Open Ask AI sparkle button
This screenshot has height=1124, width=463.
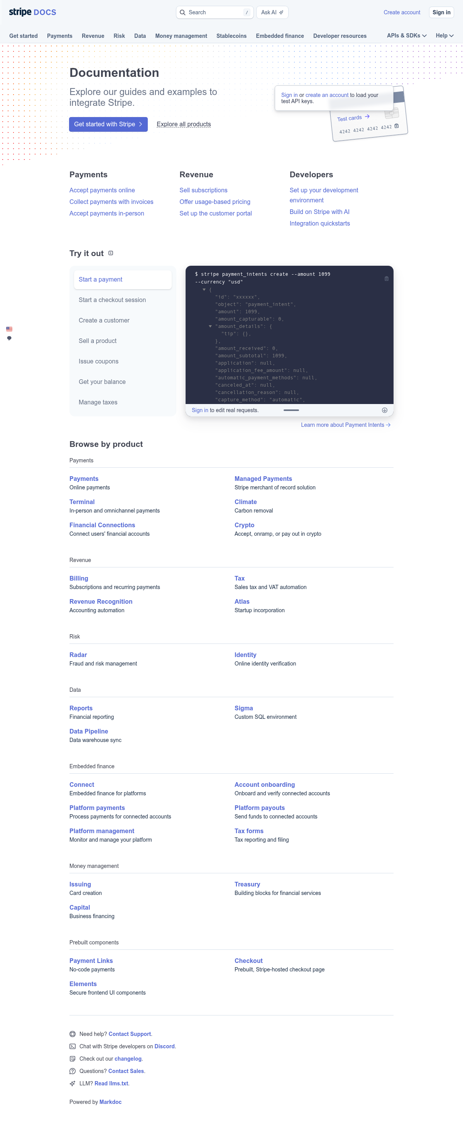[272, 12]
